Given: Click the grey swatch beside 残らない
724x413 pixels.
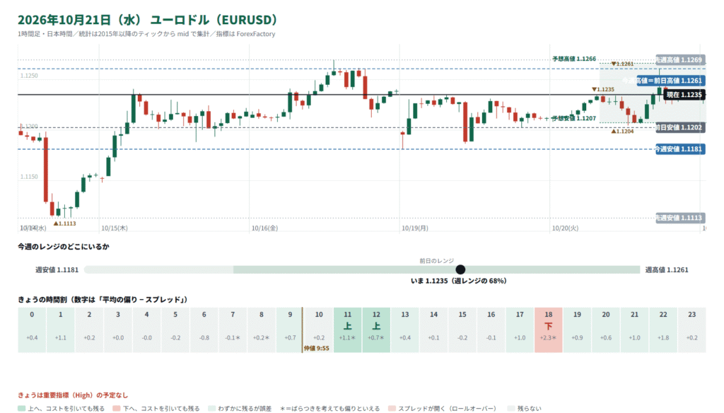Looking at the screenshot, I should point(510,408).
